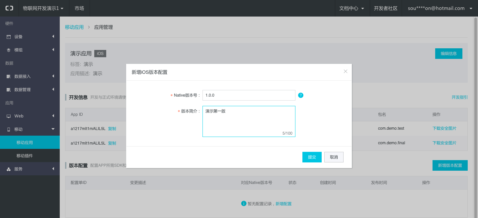Click the Web monitor icon in sidebar

coord(9,116)
